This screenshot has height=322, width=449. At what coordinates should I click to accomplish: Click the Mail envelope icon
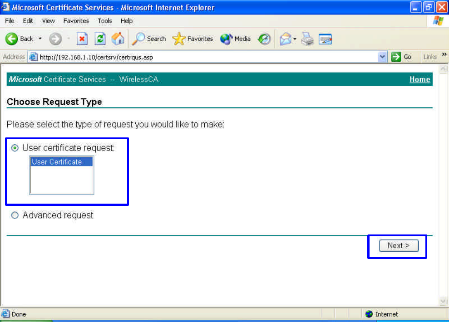(x=286, y=39)
